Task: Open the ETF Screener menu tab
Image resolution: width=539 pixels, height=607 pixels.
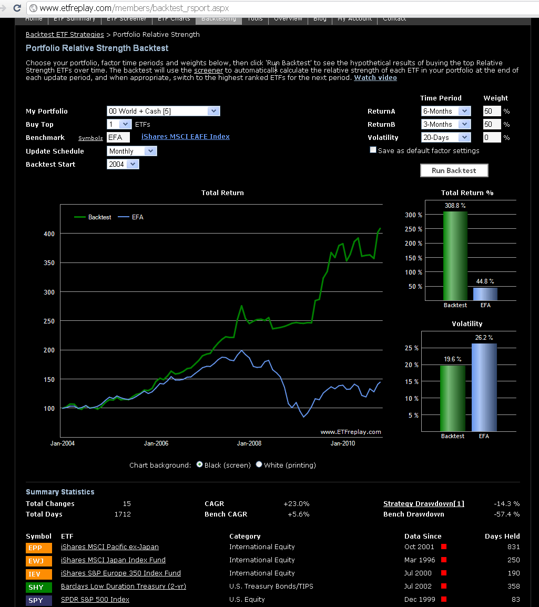Action: tap(127, 19)
